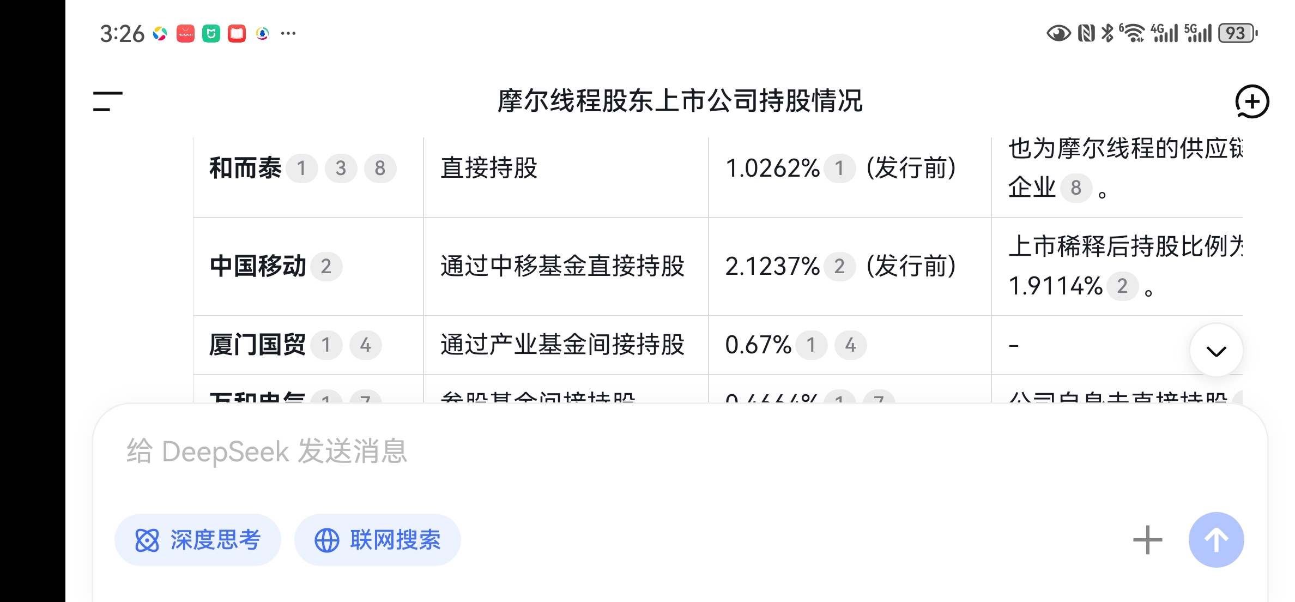The image size is (1295, 602).
Task: Open citation 4 next to 厦门国贸
Action: tap(365, 345)
